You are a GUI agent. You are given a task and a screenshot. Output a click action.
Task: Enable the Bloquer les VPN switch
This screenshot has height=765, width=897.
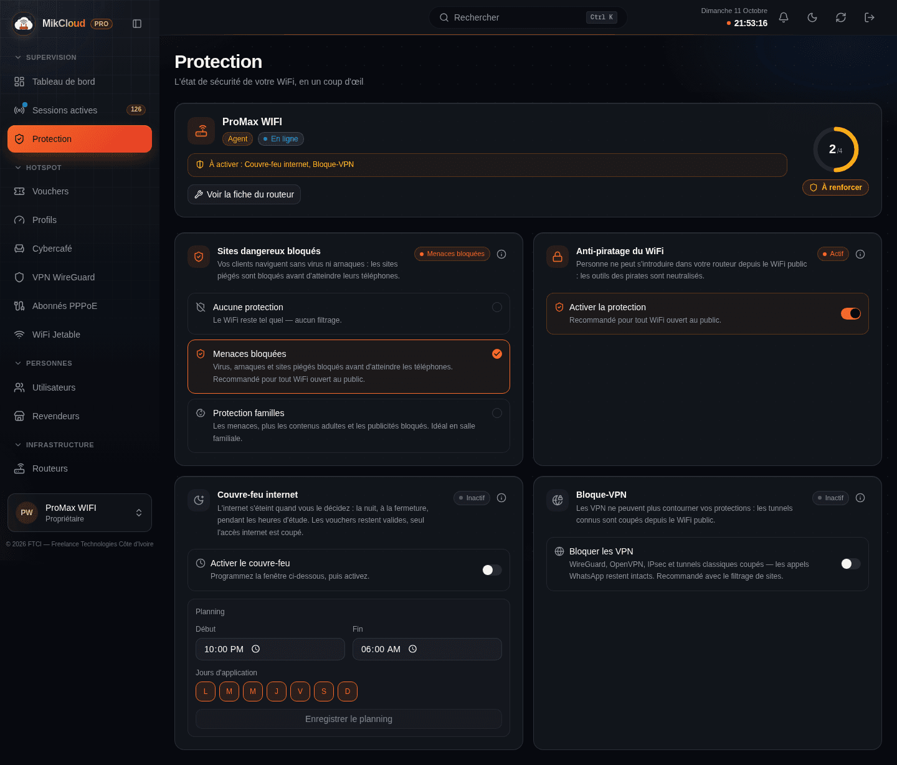851,564
